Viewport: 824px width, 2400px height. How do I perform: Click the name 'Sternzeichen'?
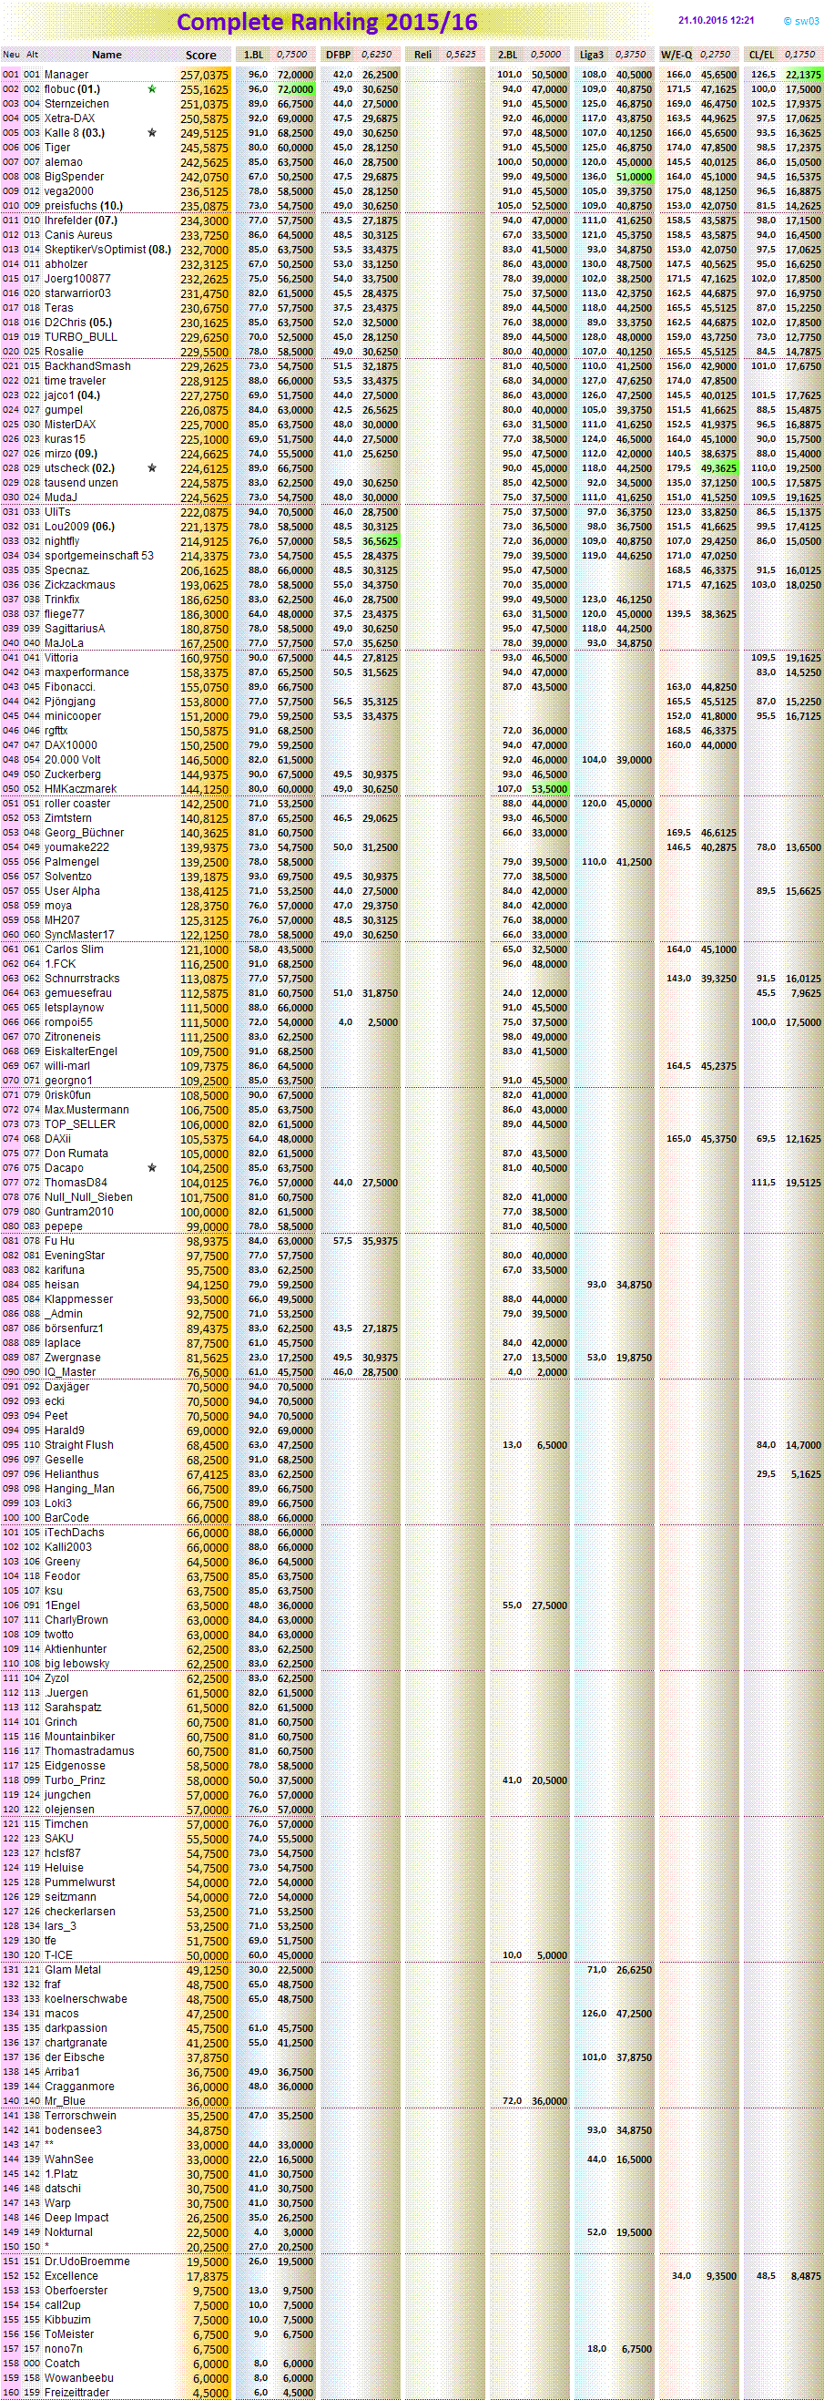click(x=77, y=103)
